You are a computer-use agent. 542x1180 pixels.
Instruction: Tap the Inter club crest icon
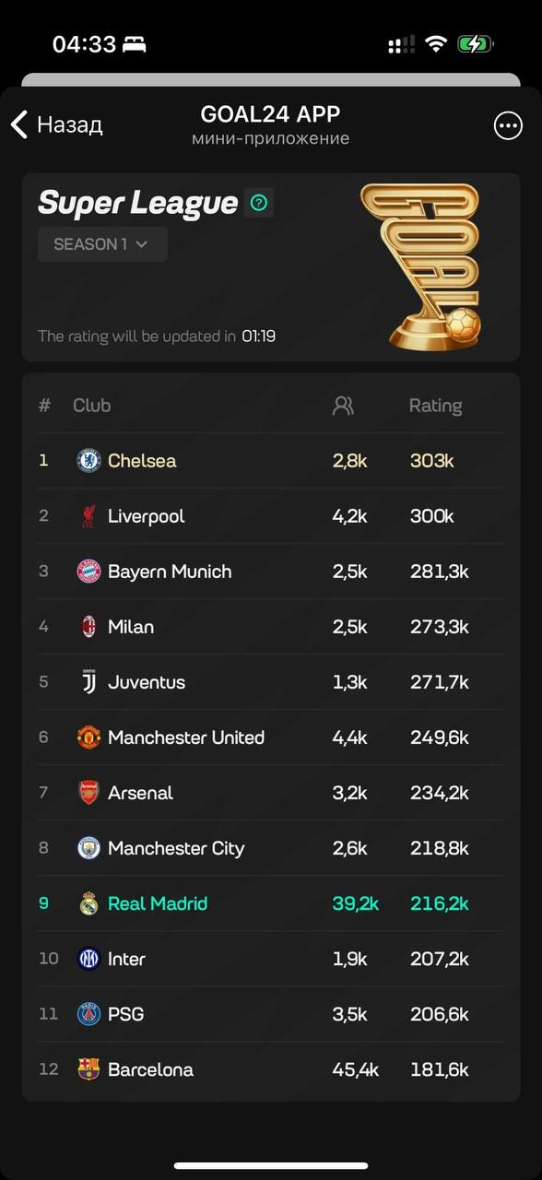[x=88, y=959]
